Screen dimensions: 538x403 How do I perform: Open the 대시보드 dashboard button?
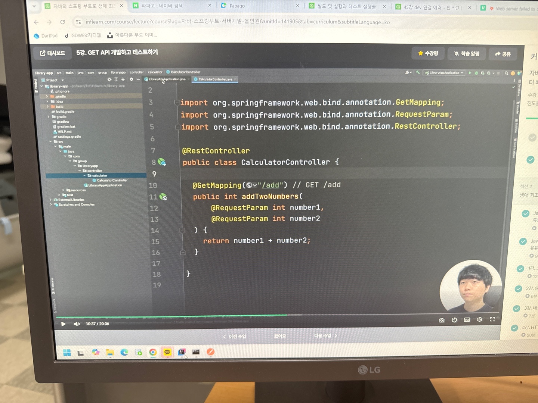[53, 53]
